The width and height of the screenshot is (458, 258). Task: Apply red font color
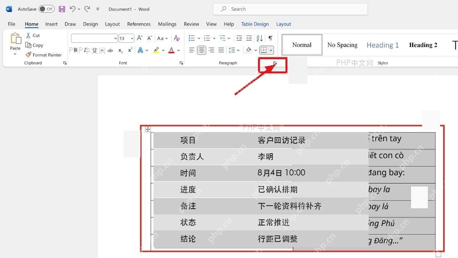click(171, 50)
